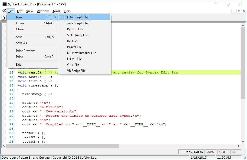Select Save As in the File menu

pyautogui.click(x=32, y=43)
